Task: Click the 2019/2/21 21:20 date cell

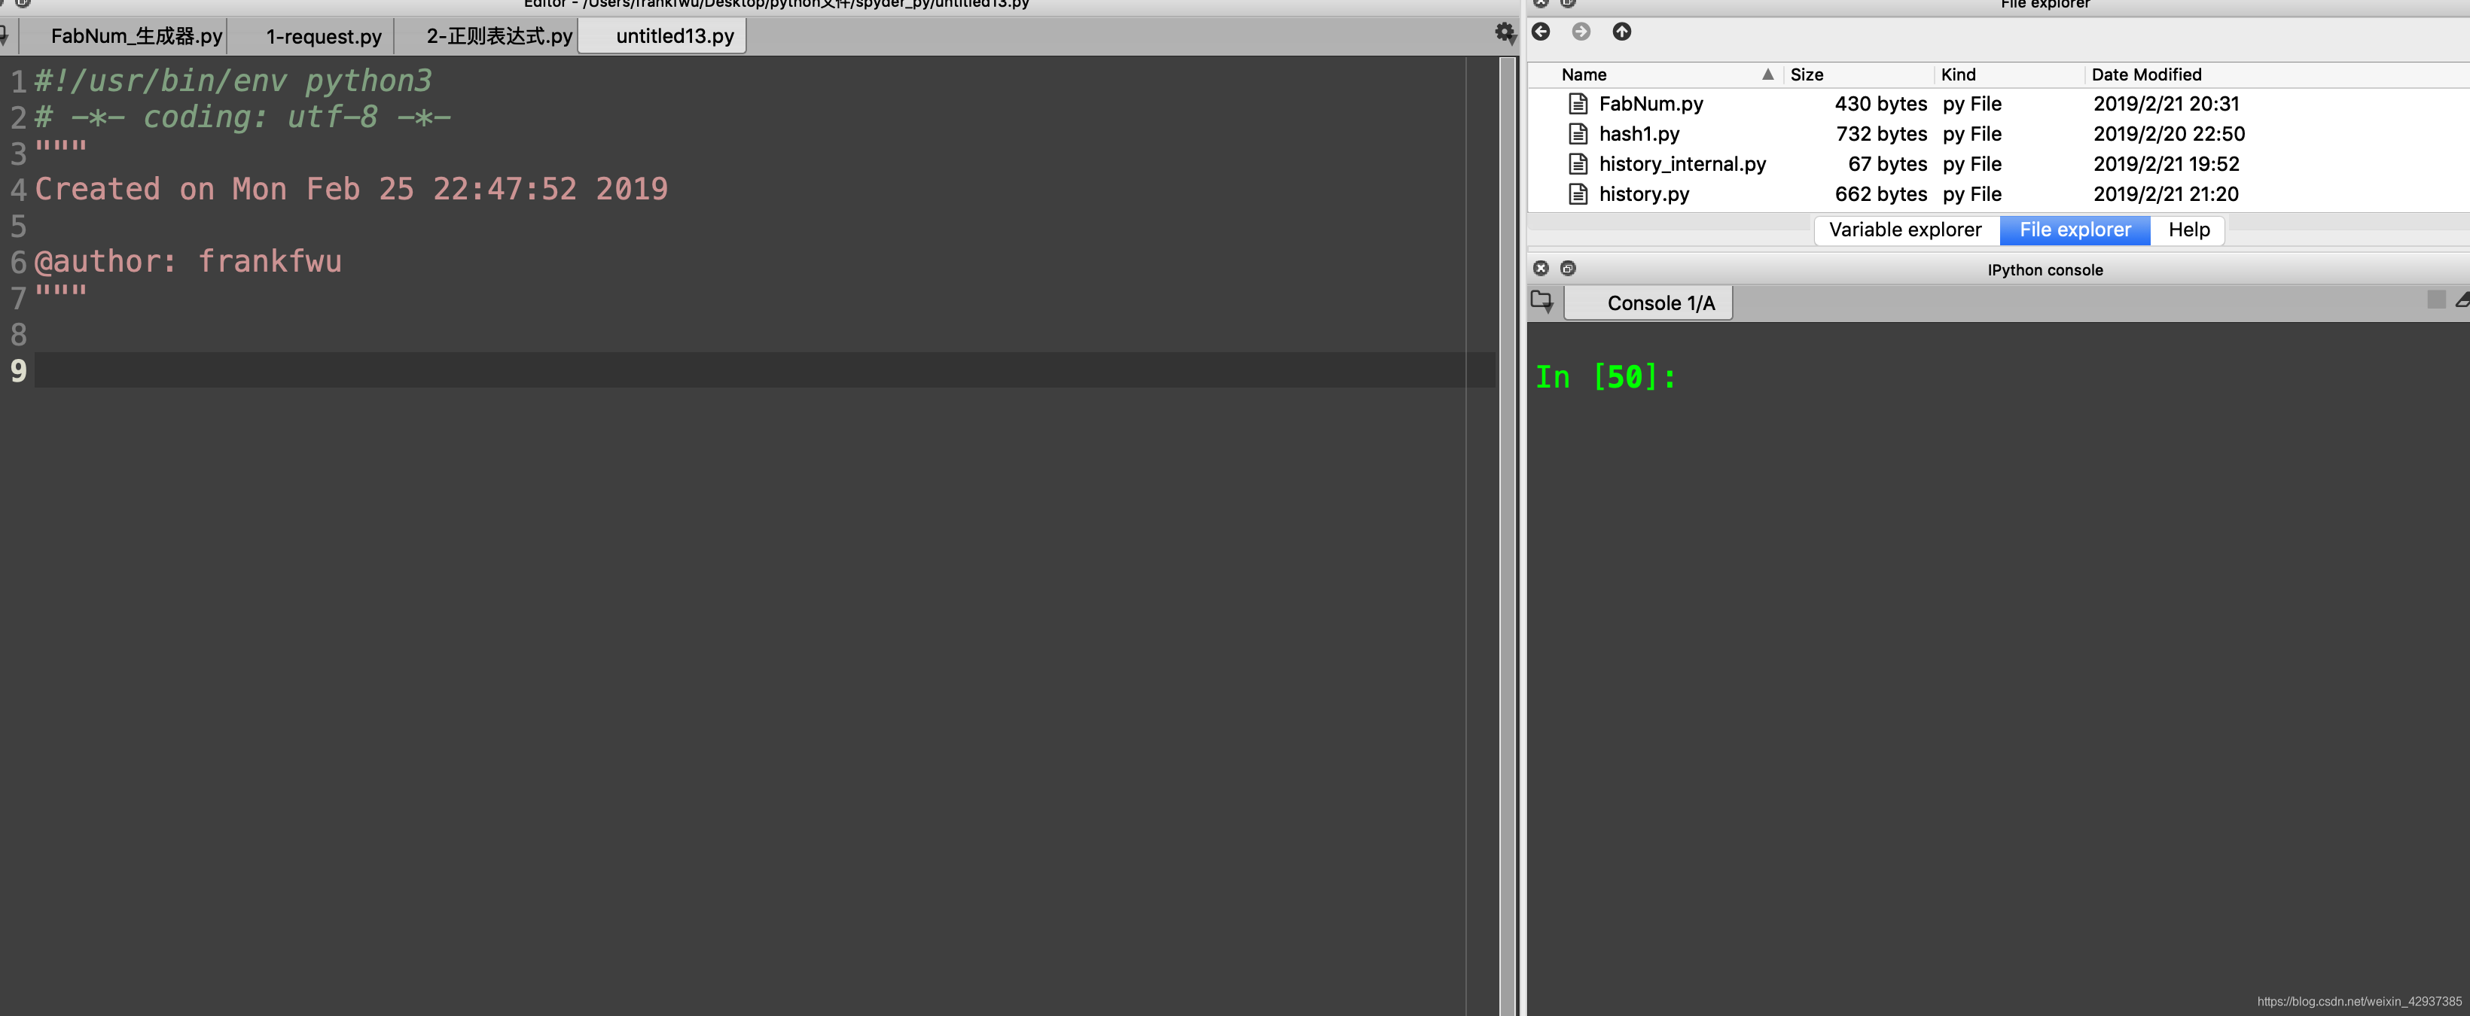Action: click(2166, 193)
